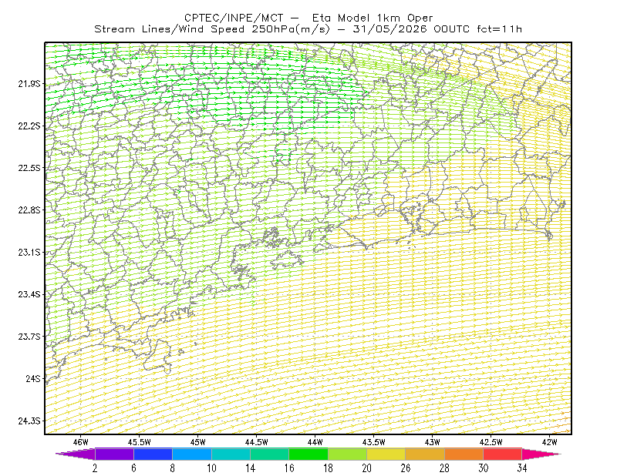Click the blue 6-8 legend swatch

(x=153, y=454)
